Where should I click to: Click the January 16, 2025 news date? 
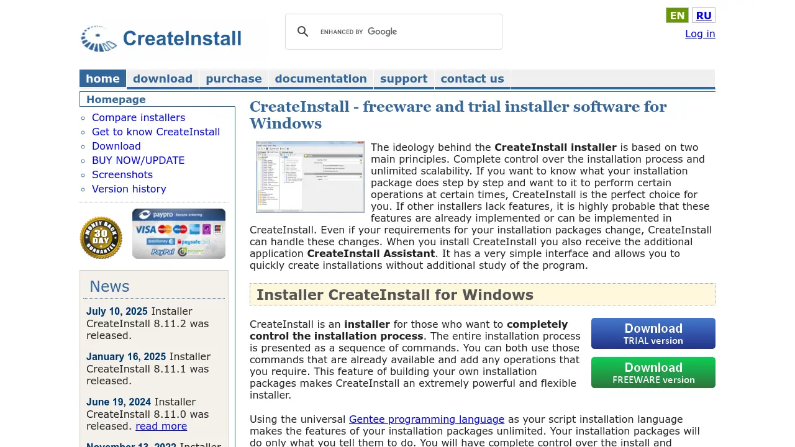point(126,356)
